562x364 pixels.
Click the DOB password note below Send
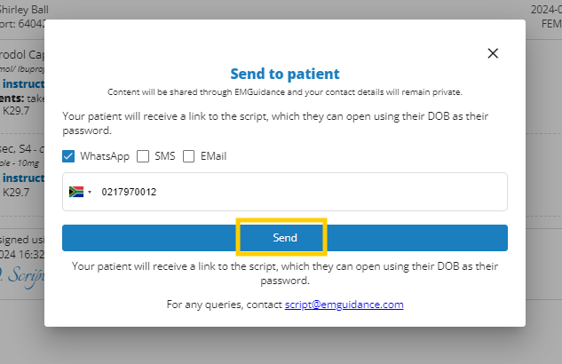[x=284, y=273]
